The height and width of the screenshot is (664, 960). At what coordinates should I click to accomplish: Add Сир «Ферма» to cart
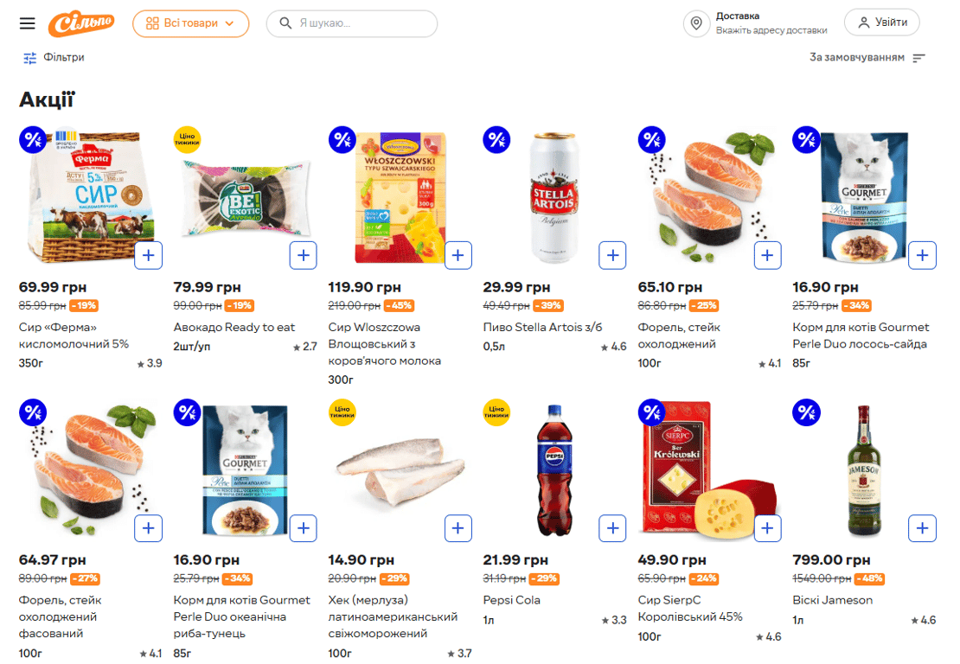149,255
